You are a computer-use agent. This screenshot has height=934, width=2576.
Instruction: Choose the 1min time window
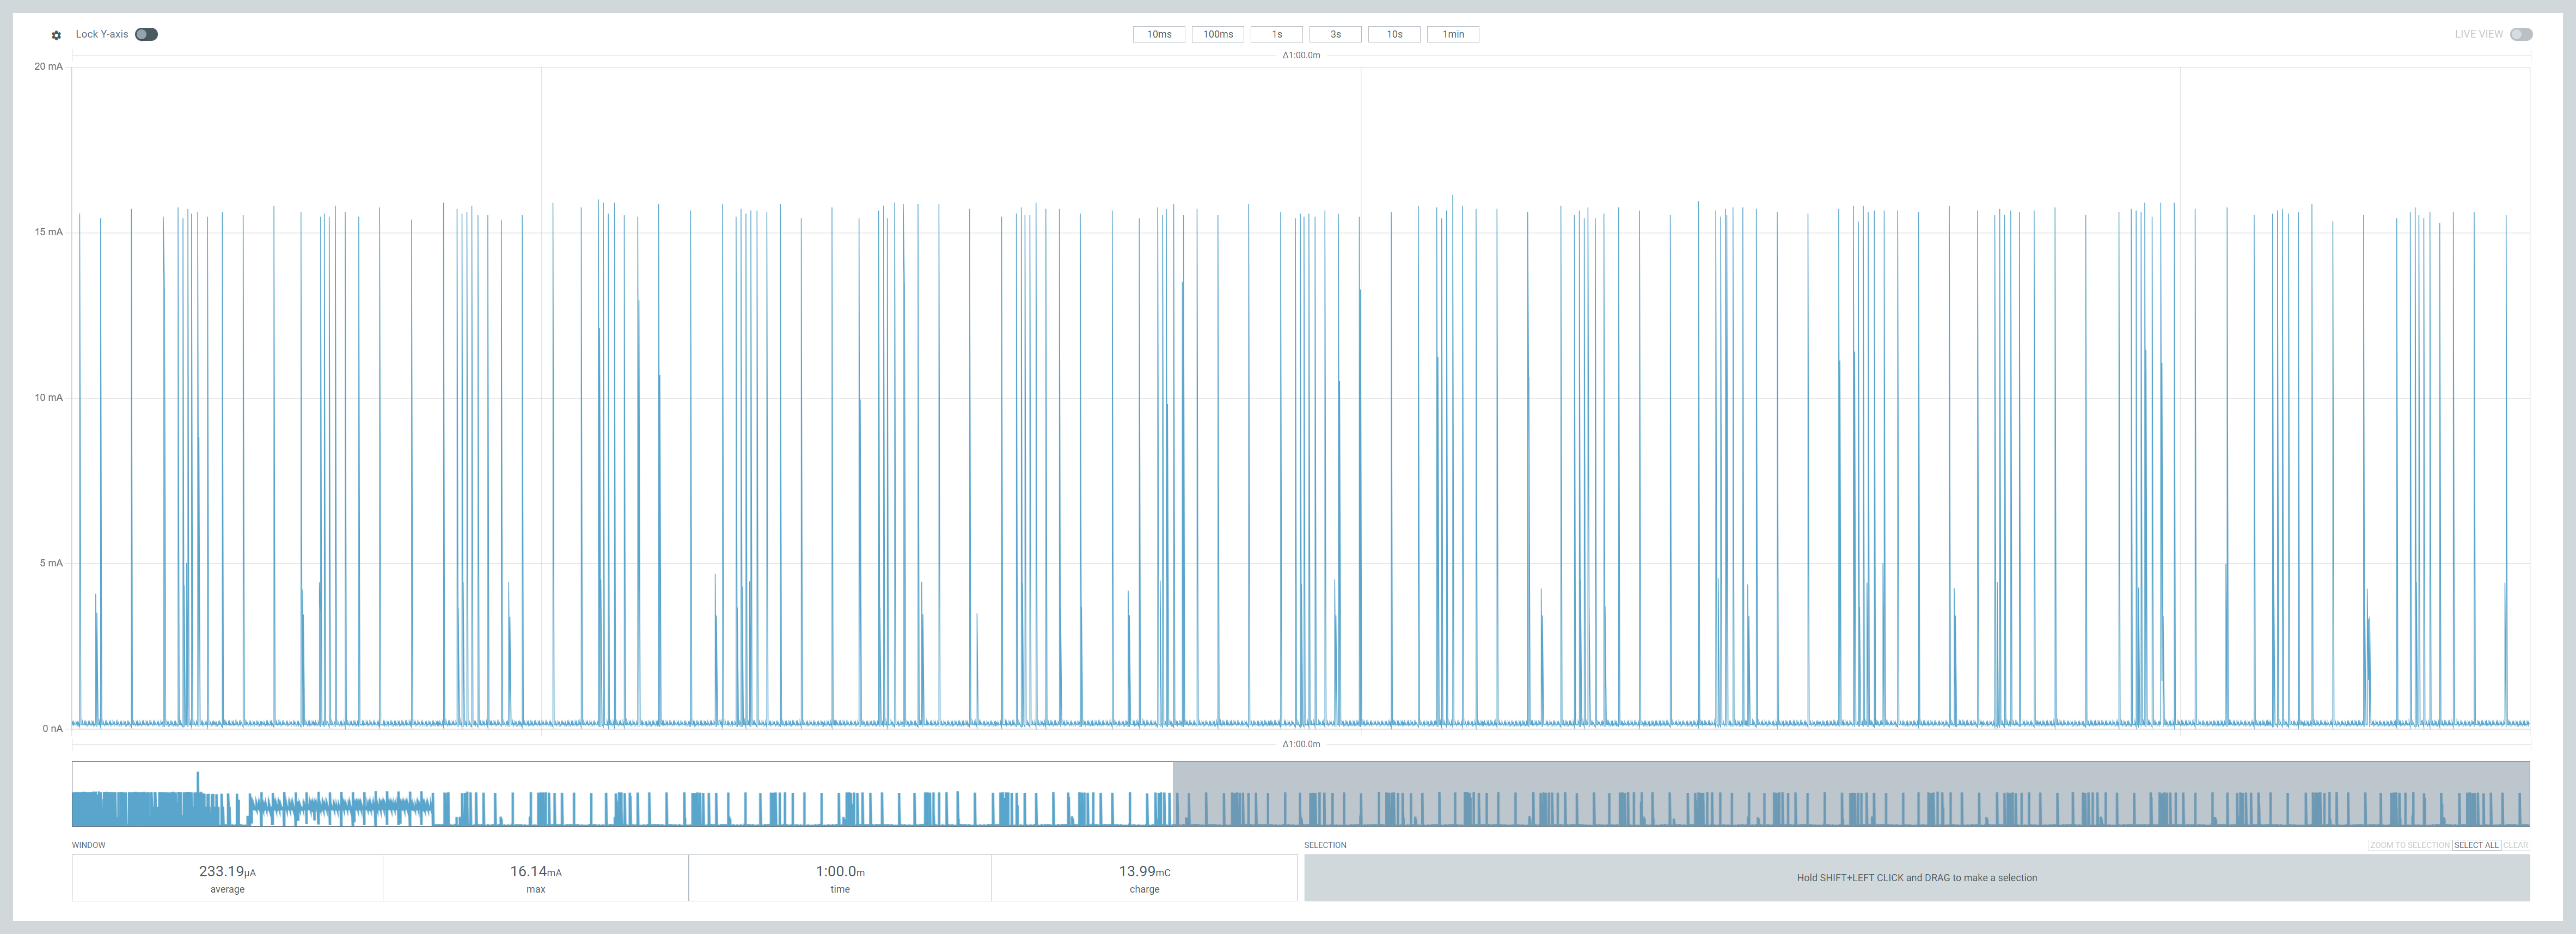(1452, 34)
